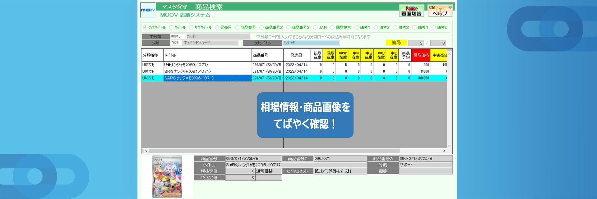597x199 pixels.
Task: Click the 発売日 column header
Action: [297, 55]
